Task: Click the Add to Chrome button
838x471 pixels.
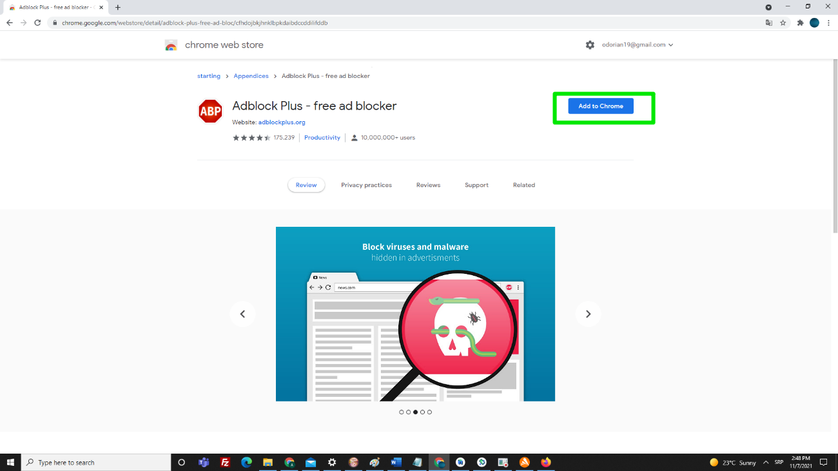Action: [601, 106]
